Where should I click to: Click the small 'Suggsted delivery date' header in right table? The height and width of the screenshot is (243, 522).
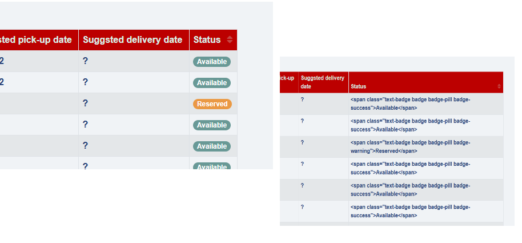click(x=322, y=82)
